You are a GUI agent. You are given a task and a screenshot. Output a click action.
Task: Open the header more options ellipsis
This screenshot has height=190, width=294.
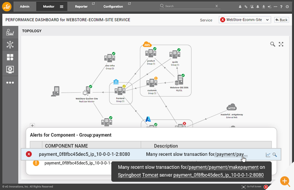click(276, 7)
